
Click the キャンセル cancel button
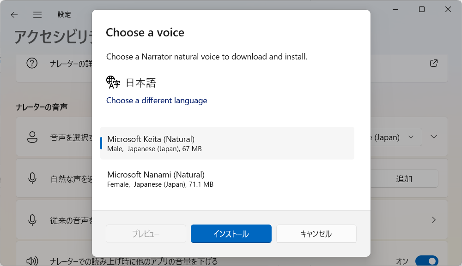tap(316, 234)
